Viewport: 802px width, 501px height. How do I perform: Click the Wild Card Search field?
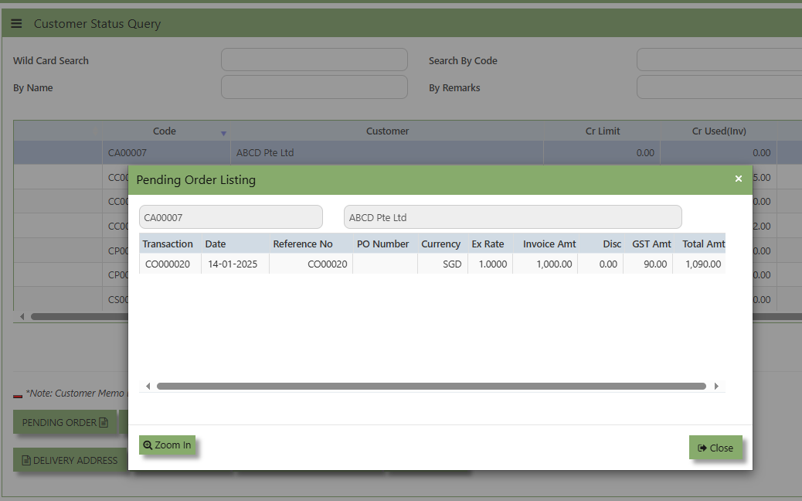314,60
